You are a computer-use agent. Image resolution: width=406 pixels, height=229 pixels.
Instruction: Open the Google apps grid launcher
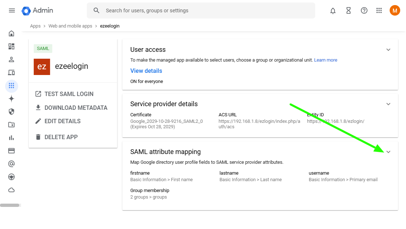coord(379,11)
